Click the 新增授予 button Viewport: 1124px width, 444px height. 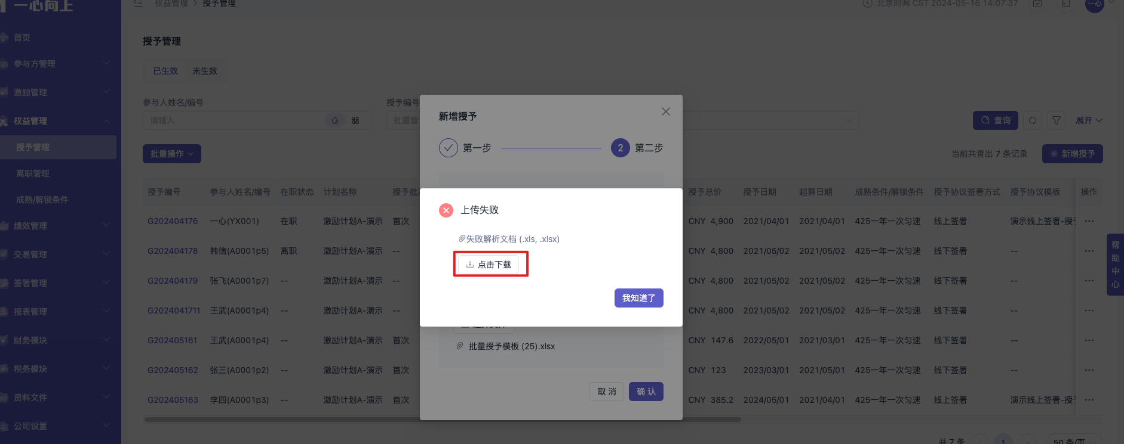[x=1073, y=154]
